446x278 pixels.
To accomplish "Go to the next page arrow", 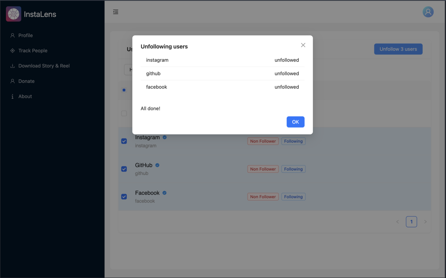I will coord(425,222).
